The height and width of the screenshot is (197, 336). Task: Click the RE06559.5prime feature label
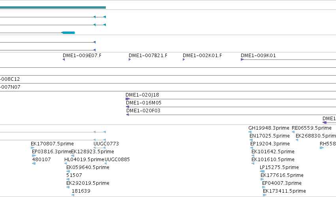pos(312,128)
